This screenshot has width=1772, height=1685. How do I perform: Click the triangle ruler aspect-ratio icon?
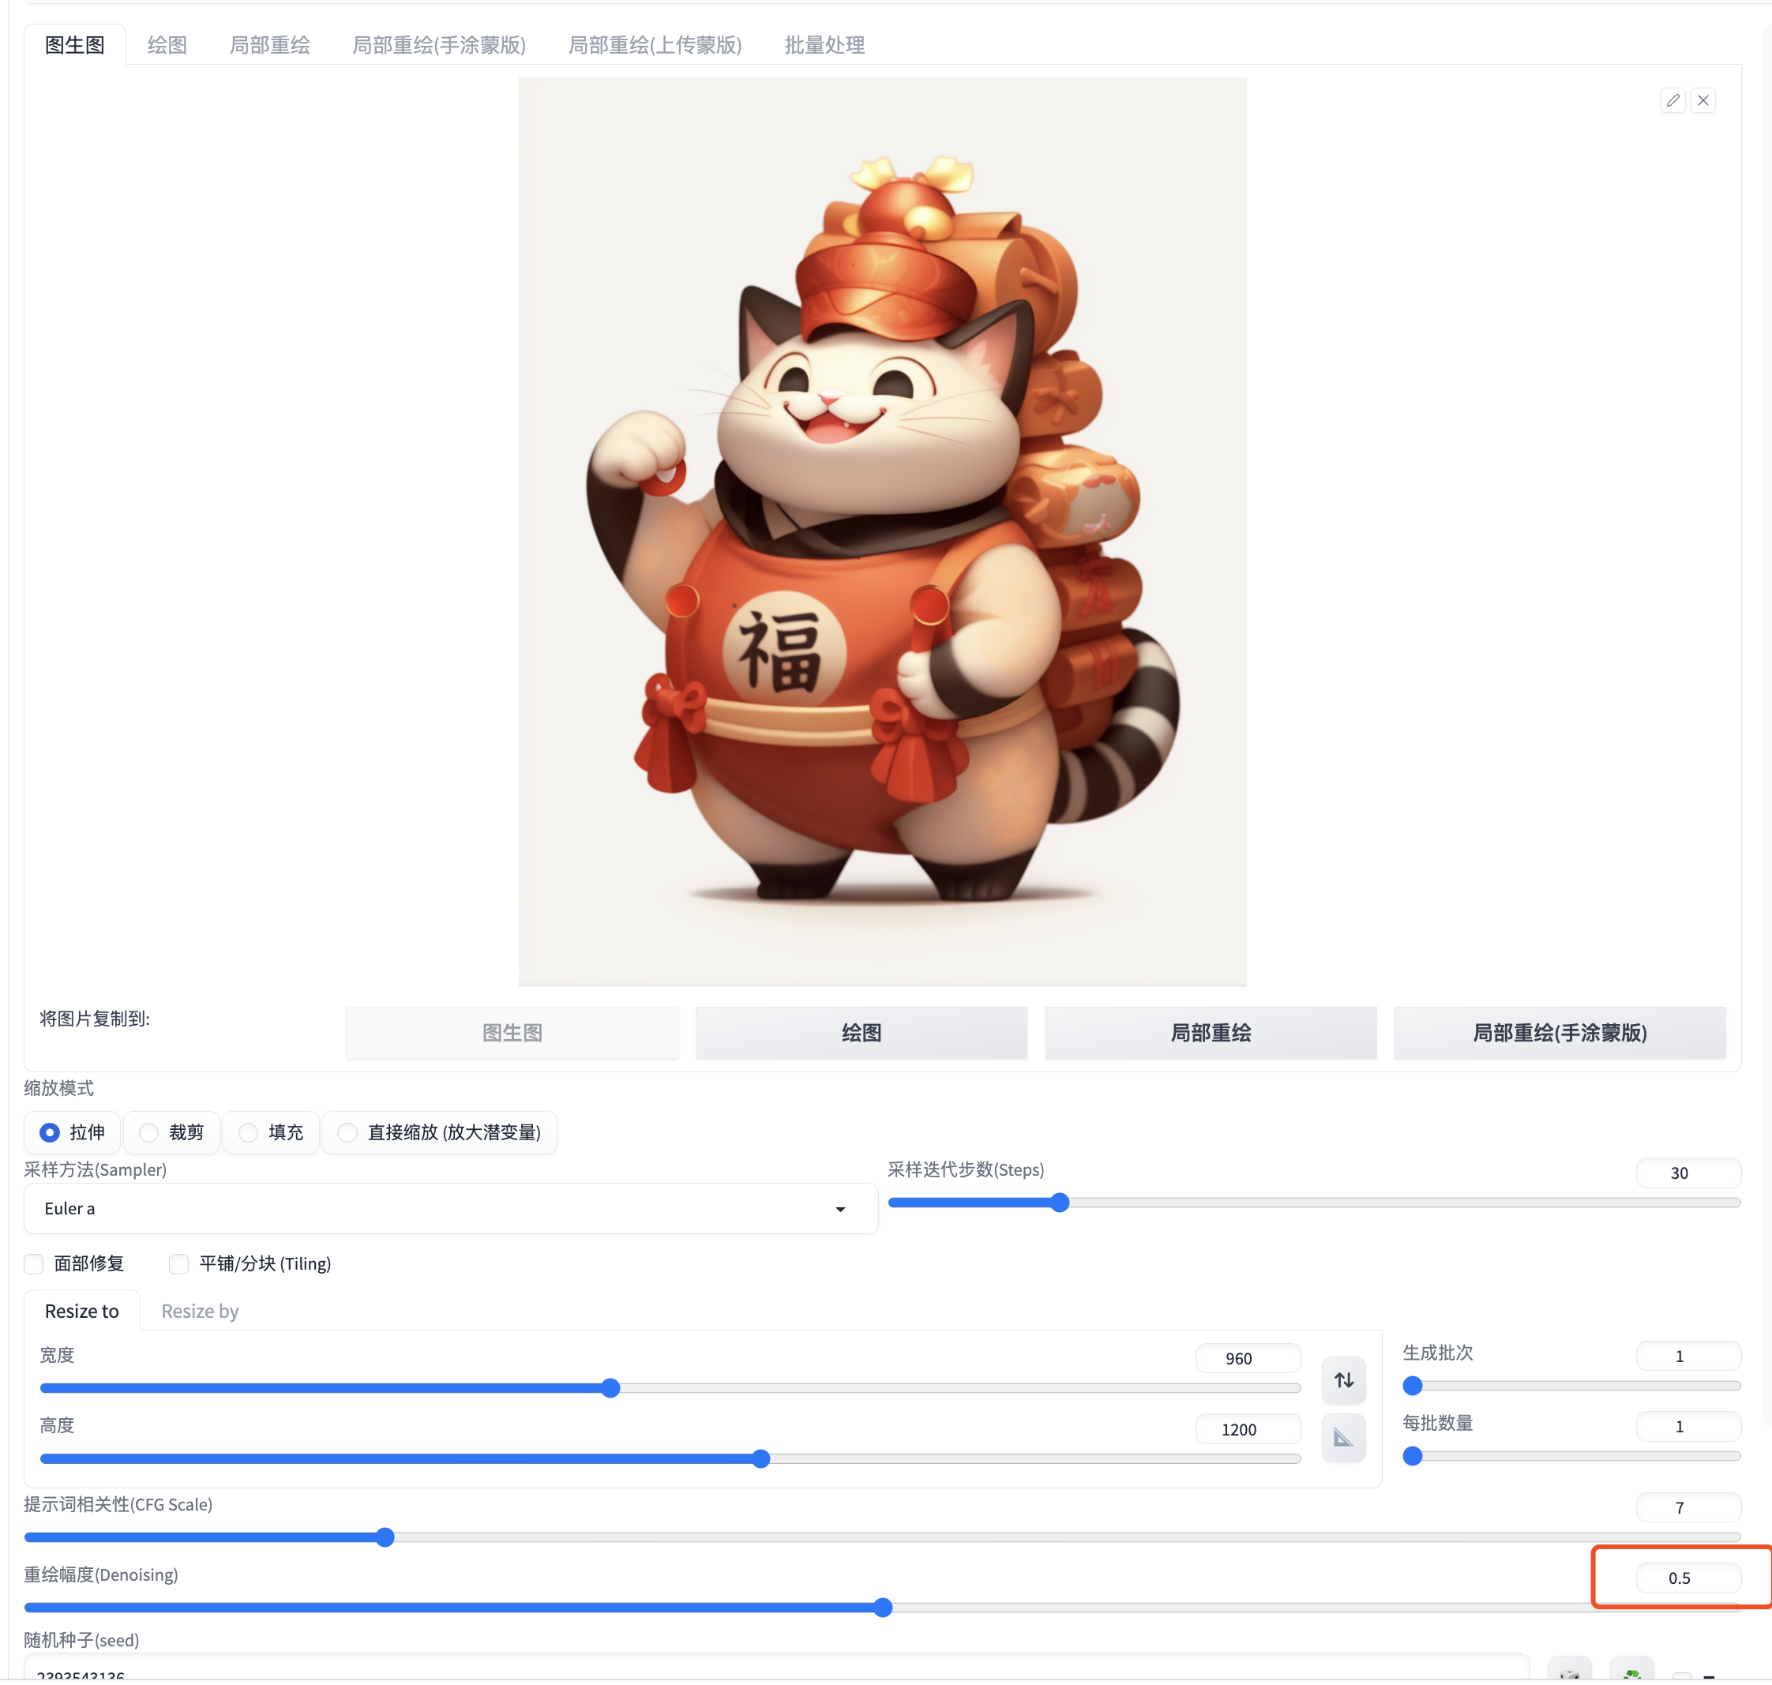click(x=1343, y=1438)
